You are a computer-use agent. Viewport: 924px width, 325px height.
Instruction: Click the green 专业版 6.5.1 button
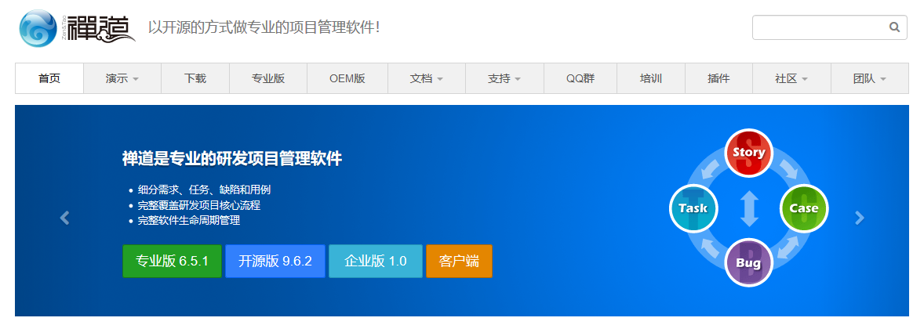pyautogui.click(x=172, y=261)
